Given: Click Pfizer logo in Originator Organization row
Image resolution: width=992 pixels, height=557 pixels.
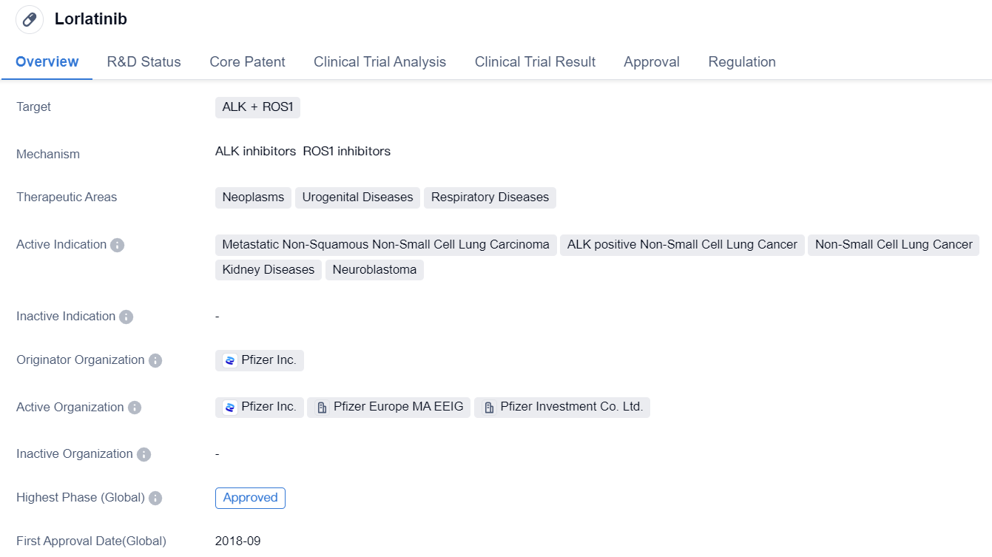Looking at the screenshot, I should click(x=230, y=360).
